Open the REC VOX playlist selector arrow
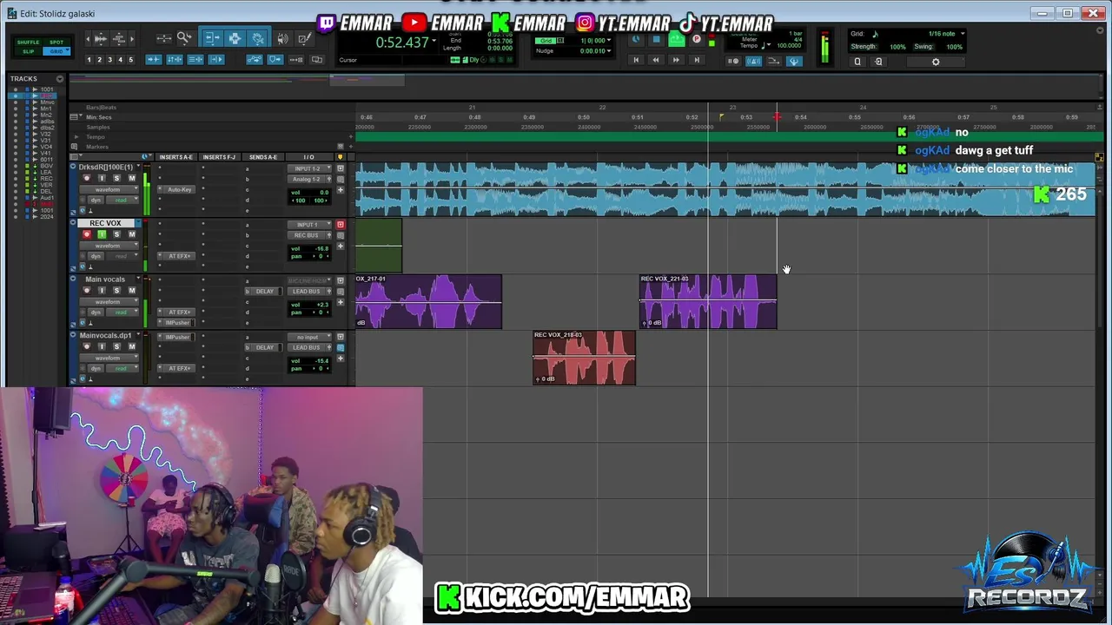This screenshot has width=1112, height=625. pyautogui.click(x=138, y=223)
